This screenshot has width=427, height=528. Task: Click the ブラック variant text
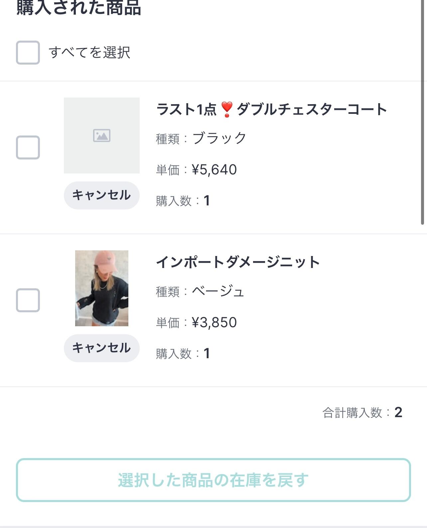[219, 138]
